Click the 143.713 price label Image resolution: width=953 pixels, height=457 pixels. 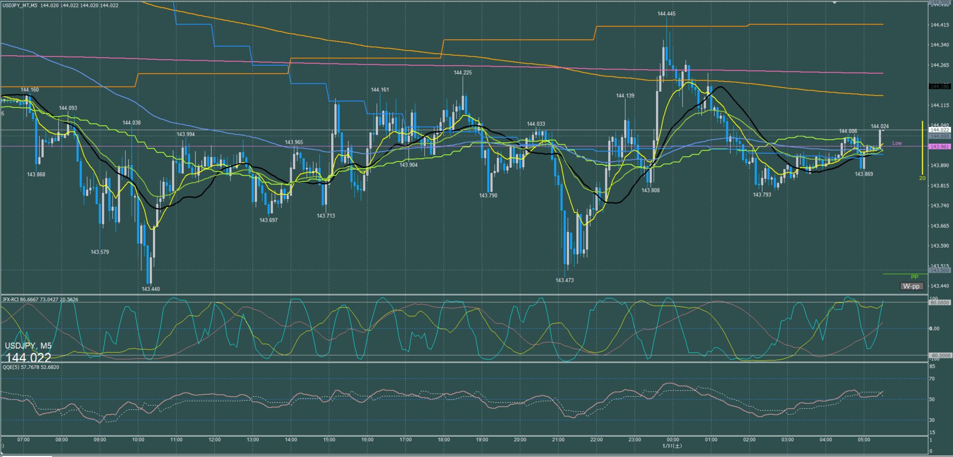(326, 216)
